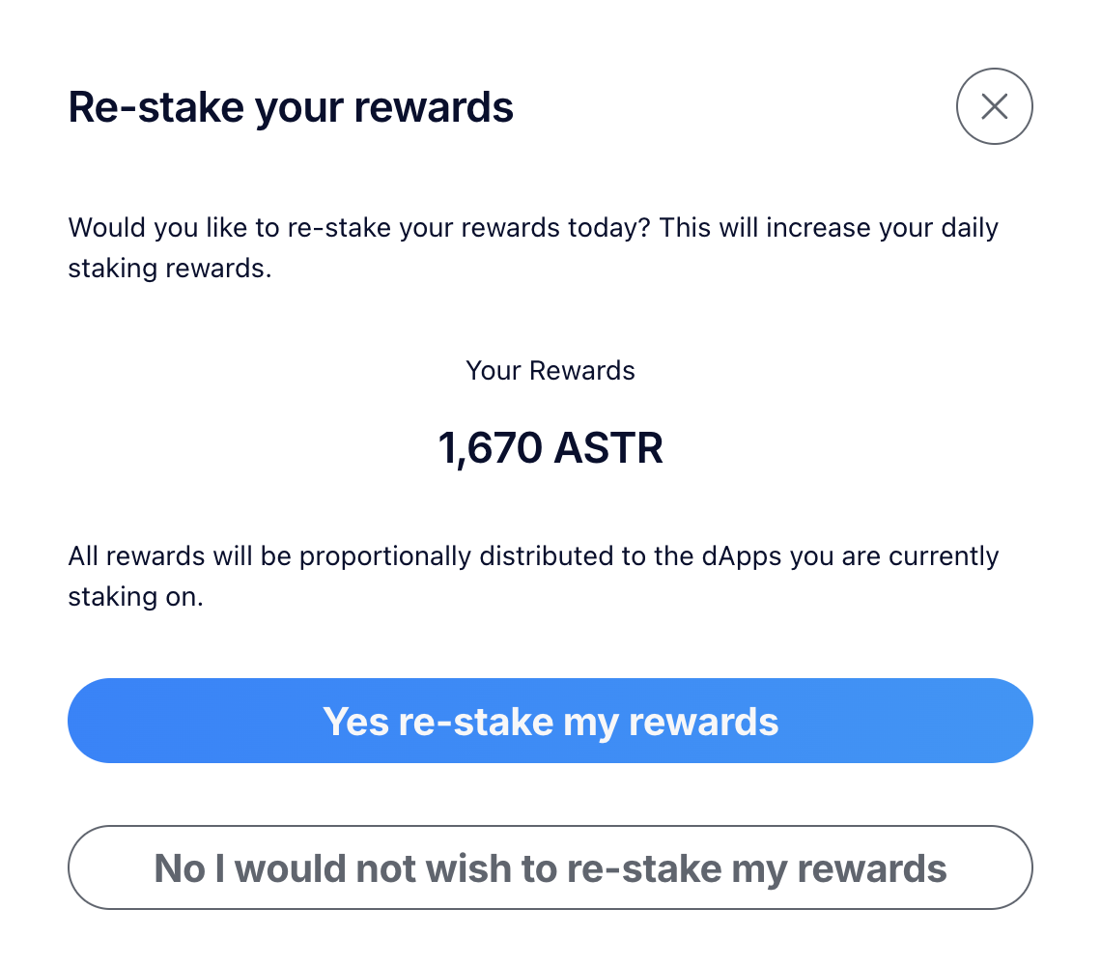Screen dimensions: 1101x966
Task: Select the grey-text No re-stake option
Action: pyautogui.click(x=550, y=867)
